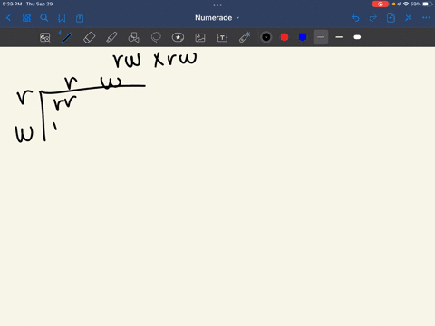435x326 pixels.
Task: Add a new page
Action: pyautogui.click(x=391, y=18)
